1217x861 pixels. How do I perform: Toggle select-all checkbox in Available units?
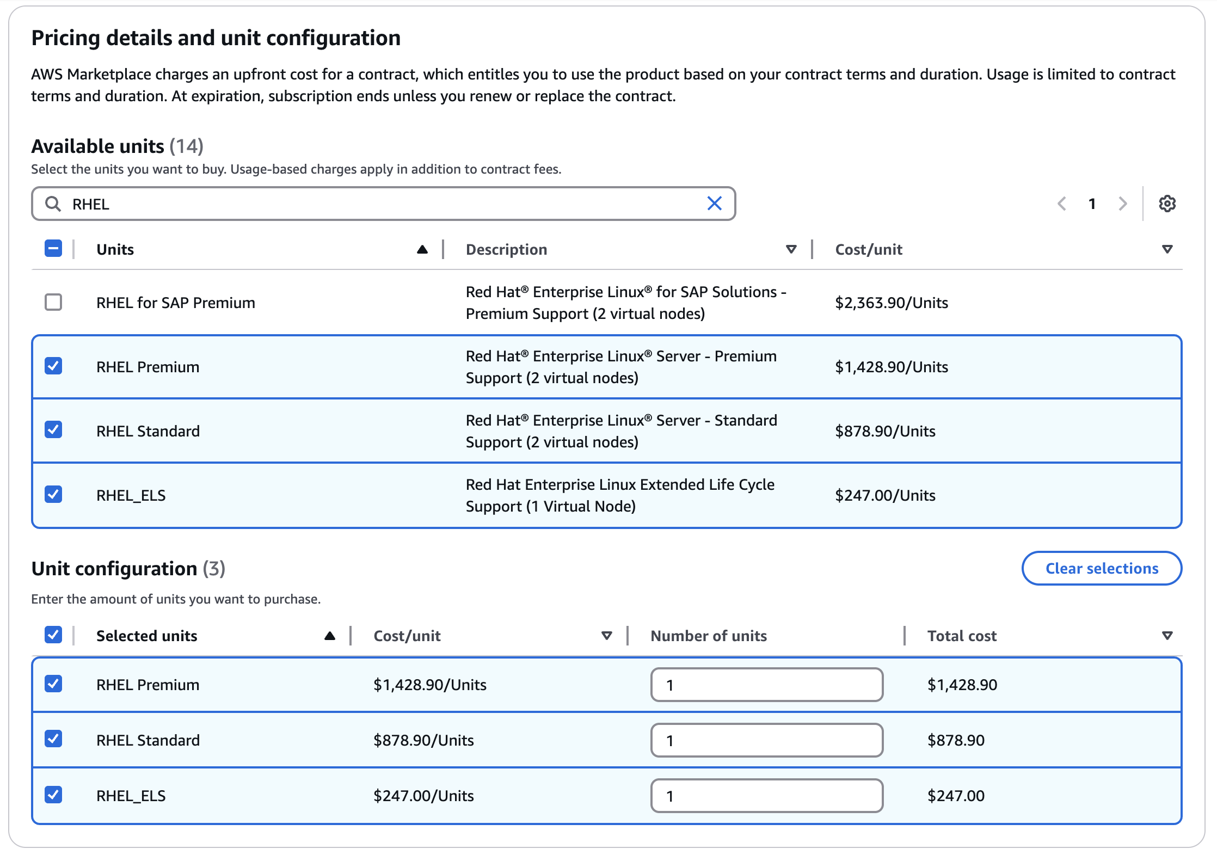[x=53, y=249]
